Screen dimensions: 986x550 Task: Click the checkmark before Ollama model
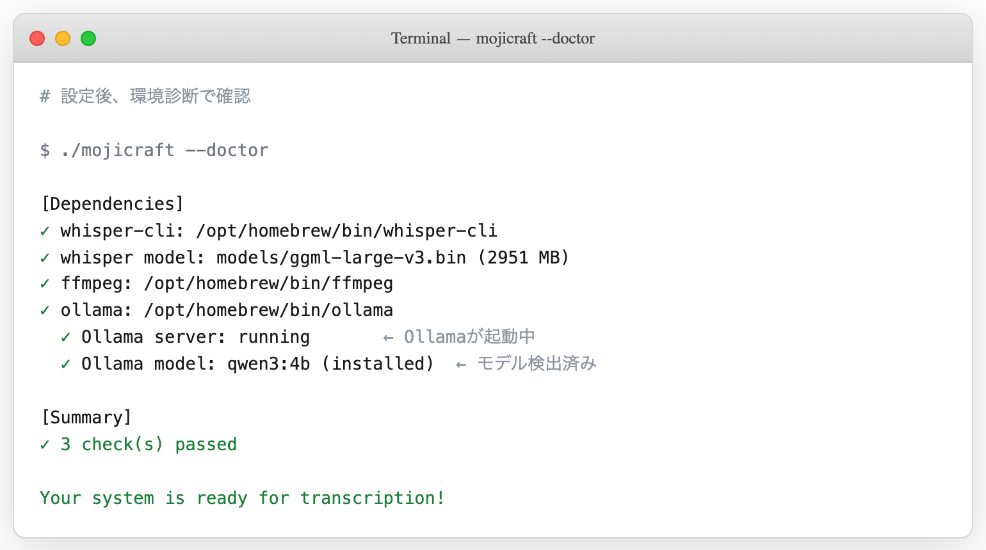pos(65,364)
